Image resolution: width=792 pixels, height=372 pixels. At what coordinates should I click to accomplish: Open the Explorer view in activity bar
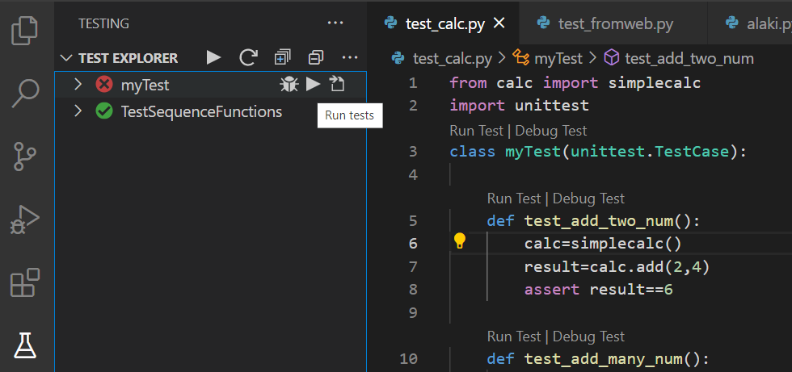click(x=26, y=31)
